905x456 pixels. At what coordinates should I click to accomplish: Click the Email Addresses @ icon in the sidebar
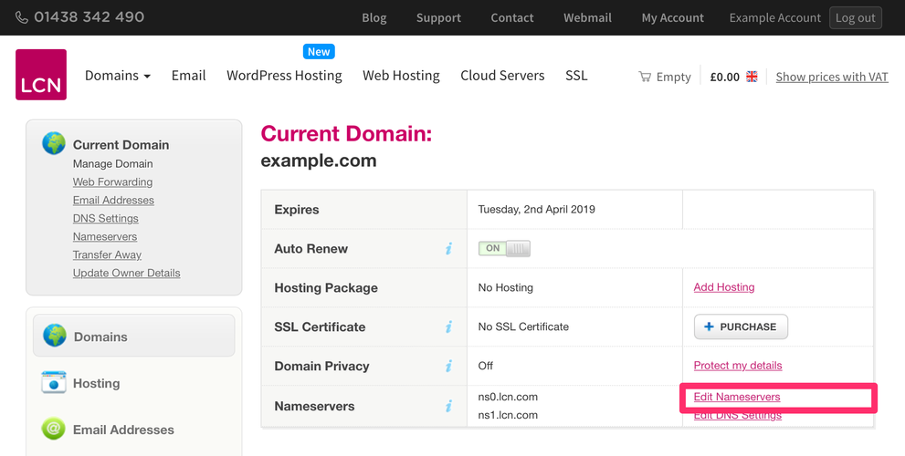point(54,430)
